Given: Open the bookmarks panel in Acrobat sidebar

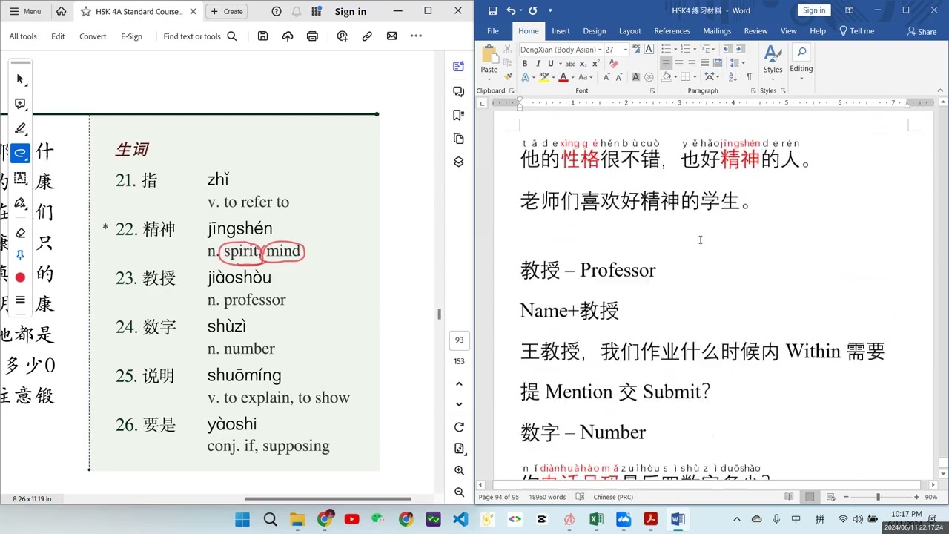Looking at the screenshot, I should (458, 115).
